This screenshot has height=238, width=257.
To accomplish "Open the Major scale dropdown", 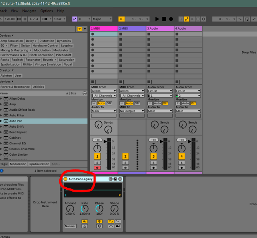I will (102, 19).
